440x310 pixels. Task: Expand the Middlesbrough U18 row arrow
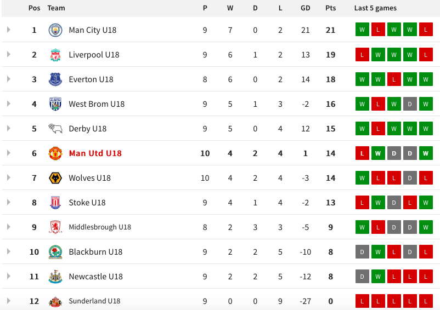(9, 227)
